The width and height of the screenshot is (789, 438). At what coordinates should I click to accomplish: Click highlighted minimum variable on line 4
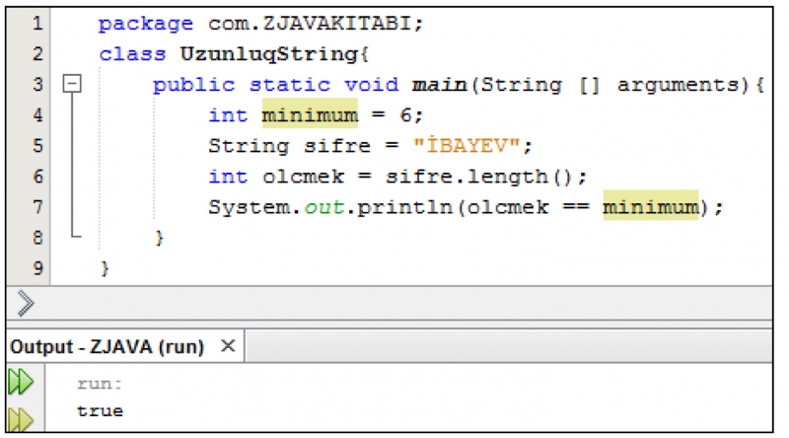(x=309, y=115)
